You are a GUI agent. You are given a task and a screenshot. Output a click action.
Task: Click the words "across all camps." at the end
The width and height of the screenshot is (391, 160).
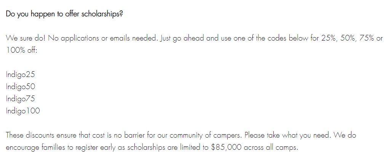[271, 147]
